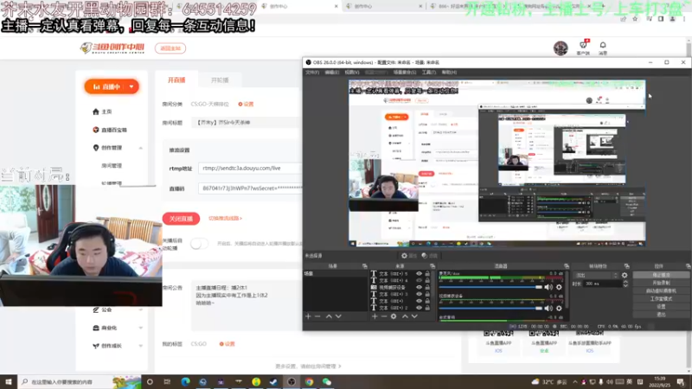692x389 pixels.
Task: Add a new scene with plus icon in scenes panel
Action: tap(308, 316)
